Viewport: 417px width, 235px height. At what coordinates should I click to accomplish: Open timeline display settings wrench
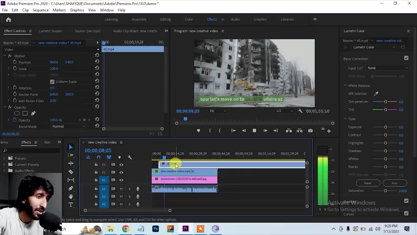coord(130,157)
